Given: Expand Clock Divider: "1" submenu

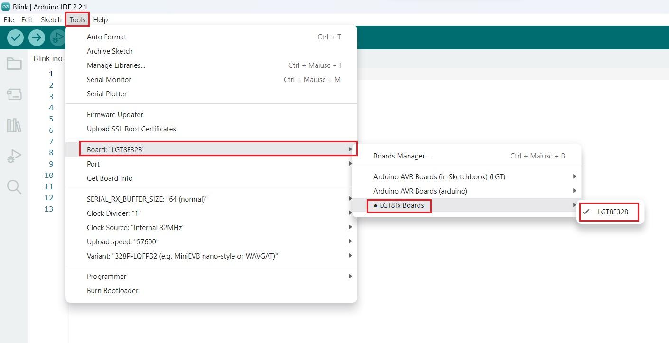Looking at the screenshot, I should 211,213.
